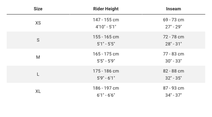Click the Inseam column header
Image resolution: width=212 pixels, height=117 pixels.
point(173,9)
